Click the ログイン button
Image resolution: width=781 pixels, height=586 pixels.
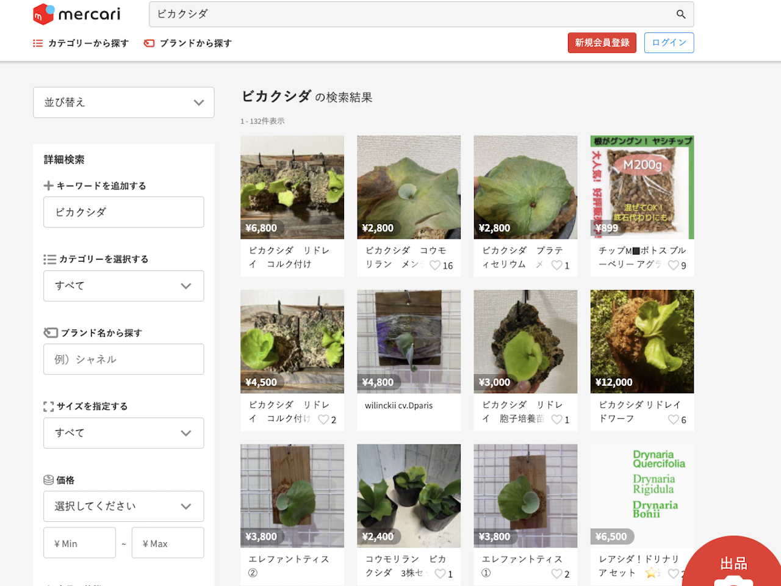(669, 43)
